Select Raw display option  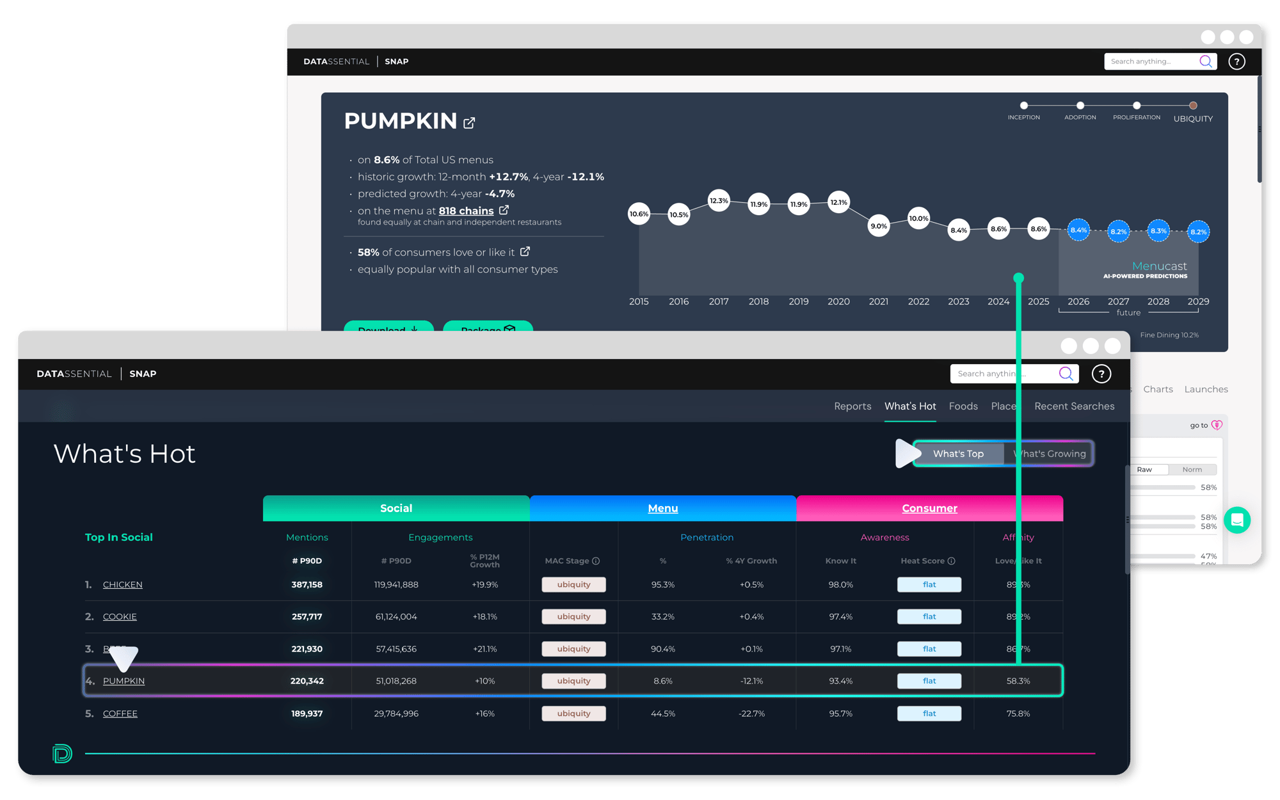point(1144,470)
